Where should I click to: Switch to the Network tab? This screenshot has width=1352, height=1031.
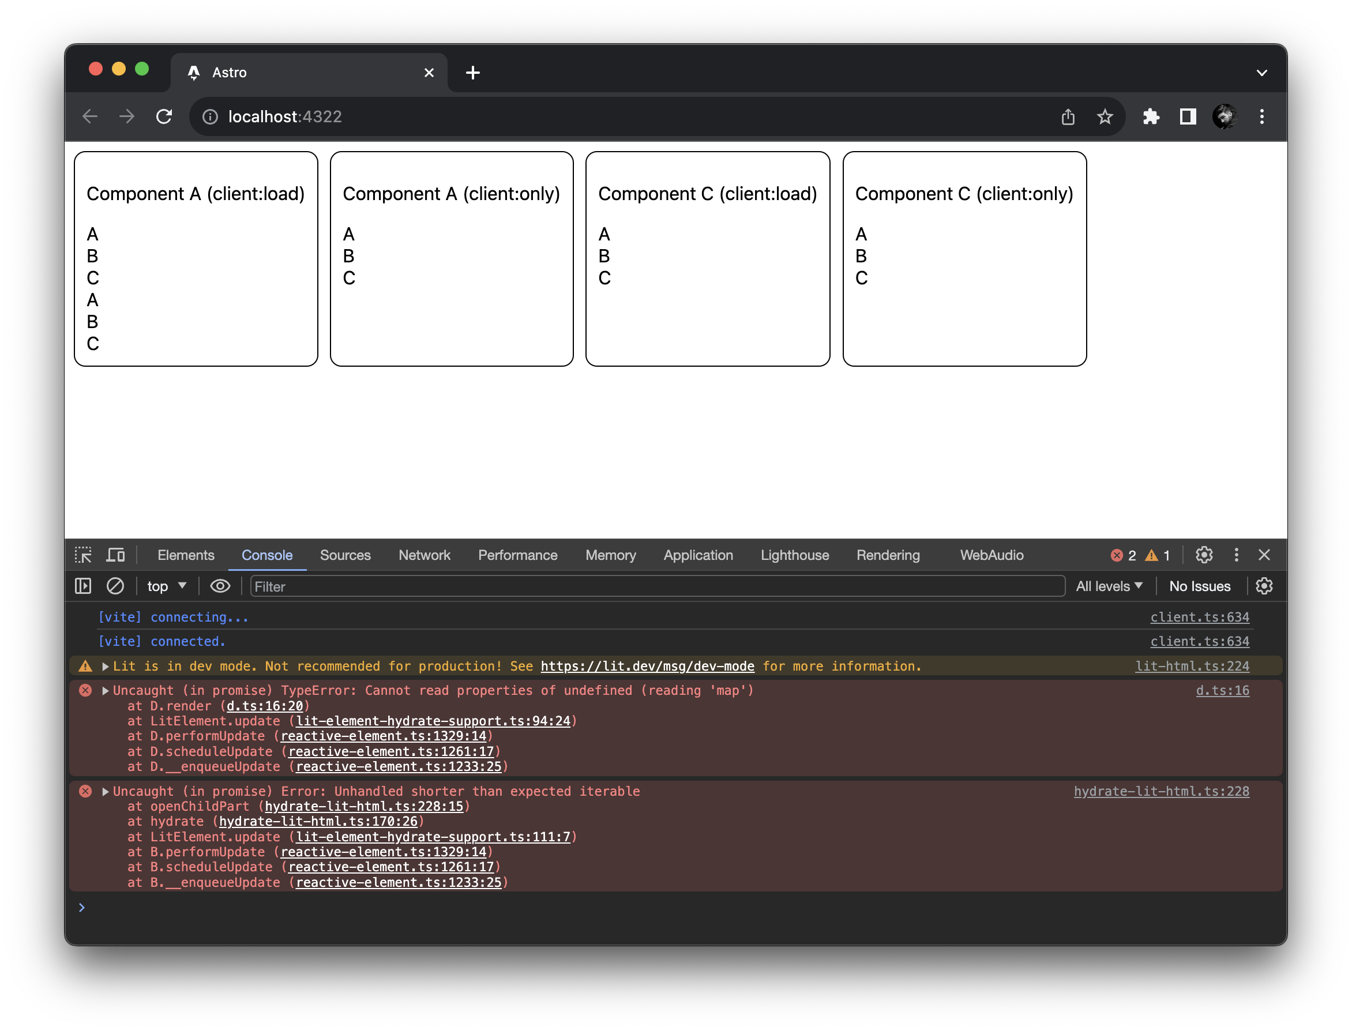[x=424, y=555]
